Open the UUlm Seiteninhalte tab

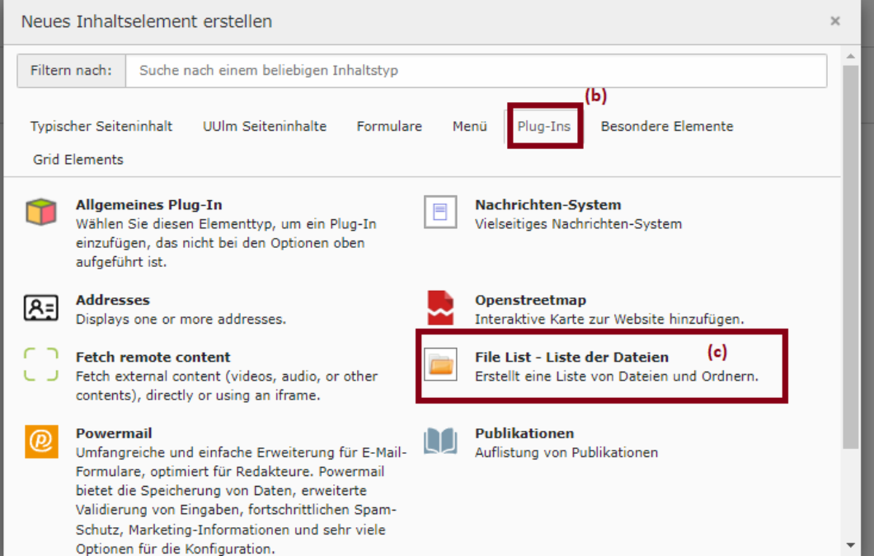point(264,127)
